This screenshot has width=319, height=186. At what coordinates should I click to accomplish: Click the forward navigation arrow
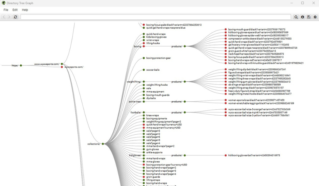click(9, 17)
